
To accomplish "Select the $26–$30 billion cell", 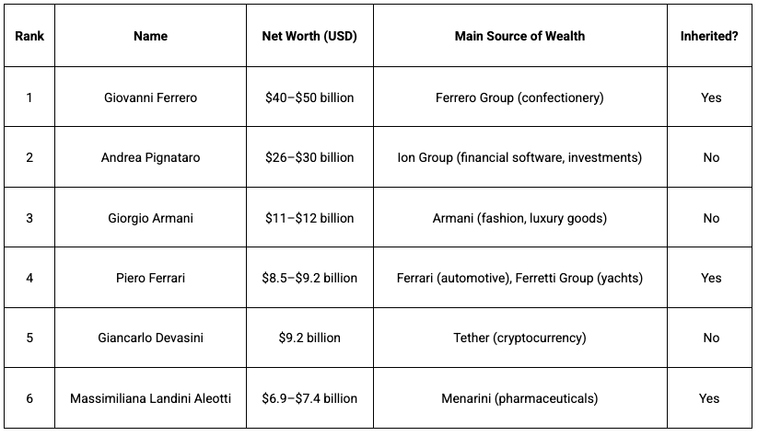I will (x=309, y=157).
